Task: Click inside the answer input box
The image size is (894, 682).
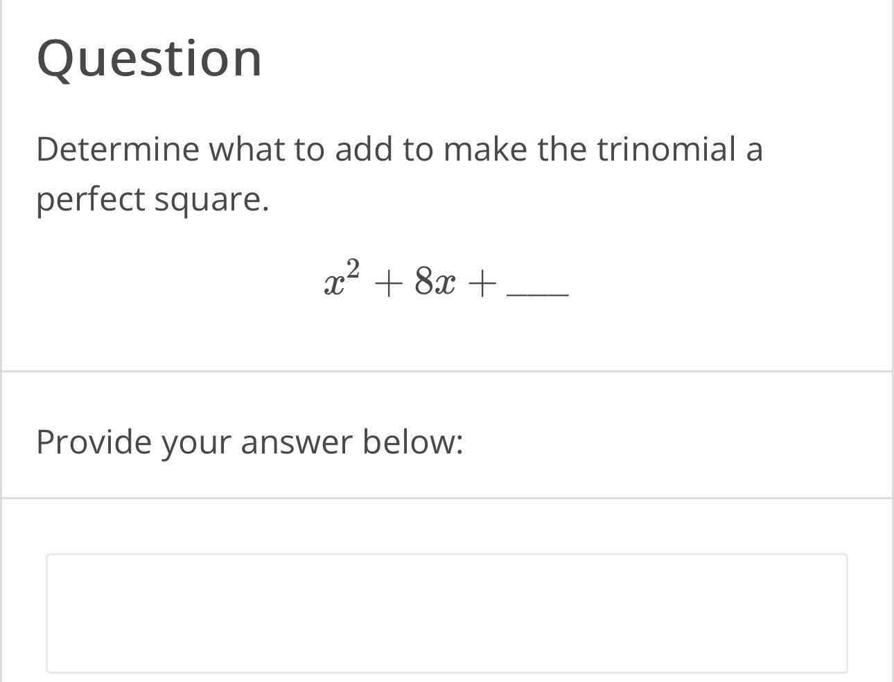Action: point(447,613)
